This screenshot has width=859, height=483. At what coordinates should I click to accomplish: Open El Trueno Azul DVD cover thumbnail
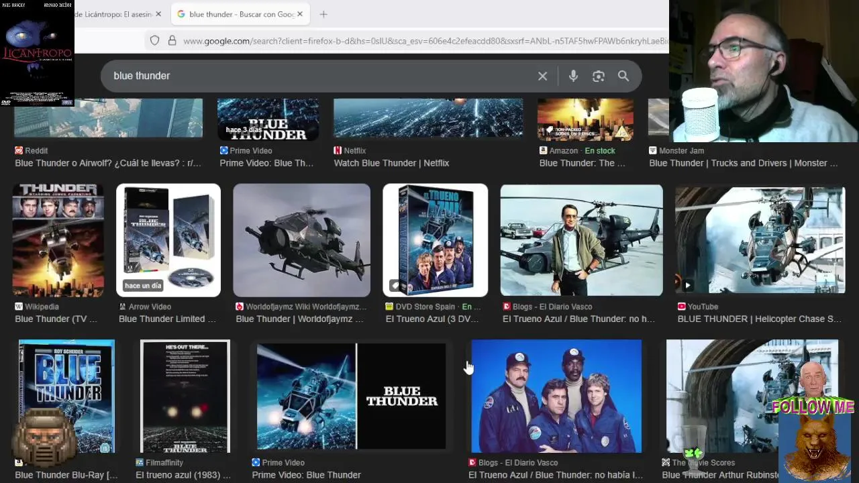click(x=435, y=239)
